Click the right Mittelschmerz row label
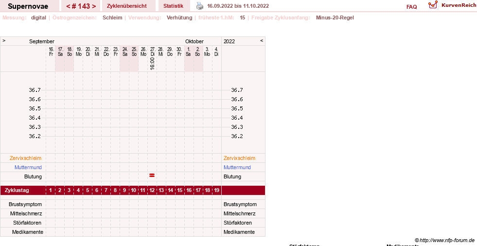The height and width of the screenshot is (246, 477). 239,213
